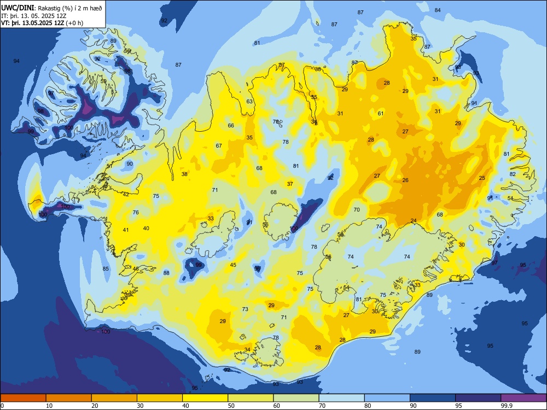Click the 0–10 dark orange legend swatch
Image resolution: width=547 pixels, height=410 pixels.
(23, 398)
